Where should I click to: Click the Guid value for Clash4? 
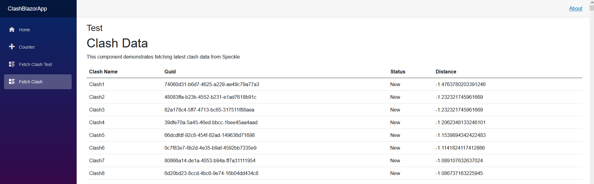pyautogui.click(x=211, y=122)
